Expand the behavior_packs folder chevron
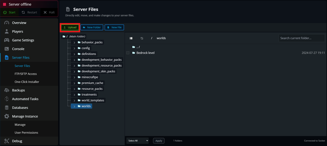Screen dimensions: 327x146 click(74, 43)
